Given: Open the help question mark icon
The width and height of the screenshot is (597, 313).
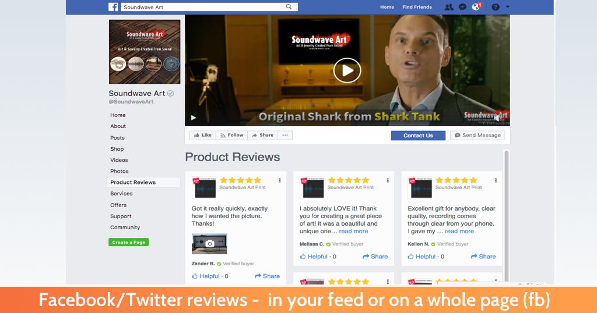Looking at the screenshot, I should [x=496, y=7].
